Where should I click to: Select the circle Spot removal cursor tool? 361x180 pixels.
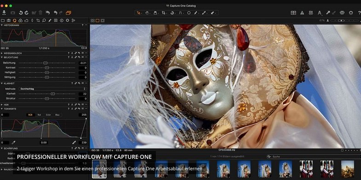click(189, 13)
